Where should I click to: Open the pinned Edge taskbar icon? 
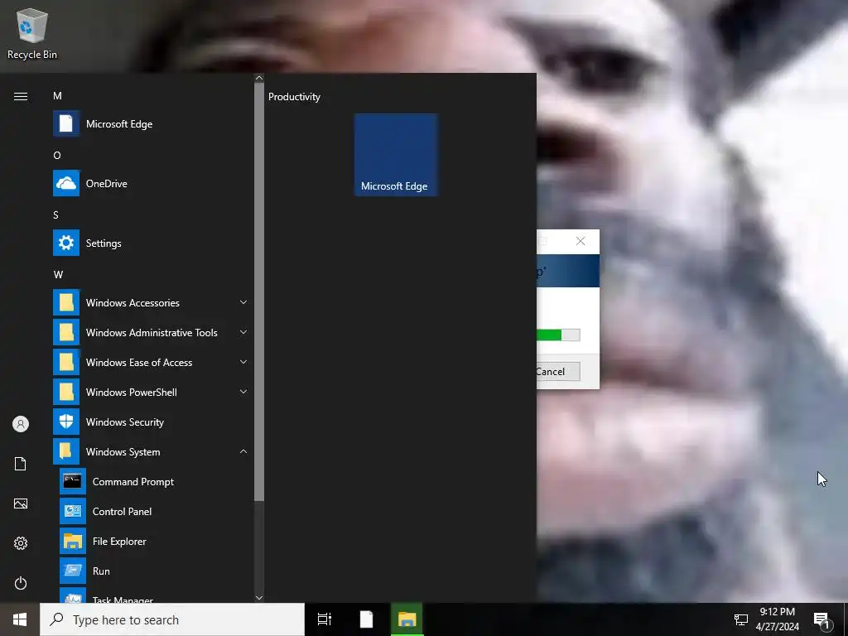pos(366,619)
